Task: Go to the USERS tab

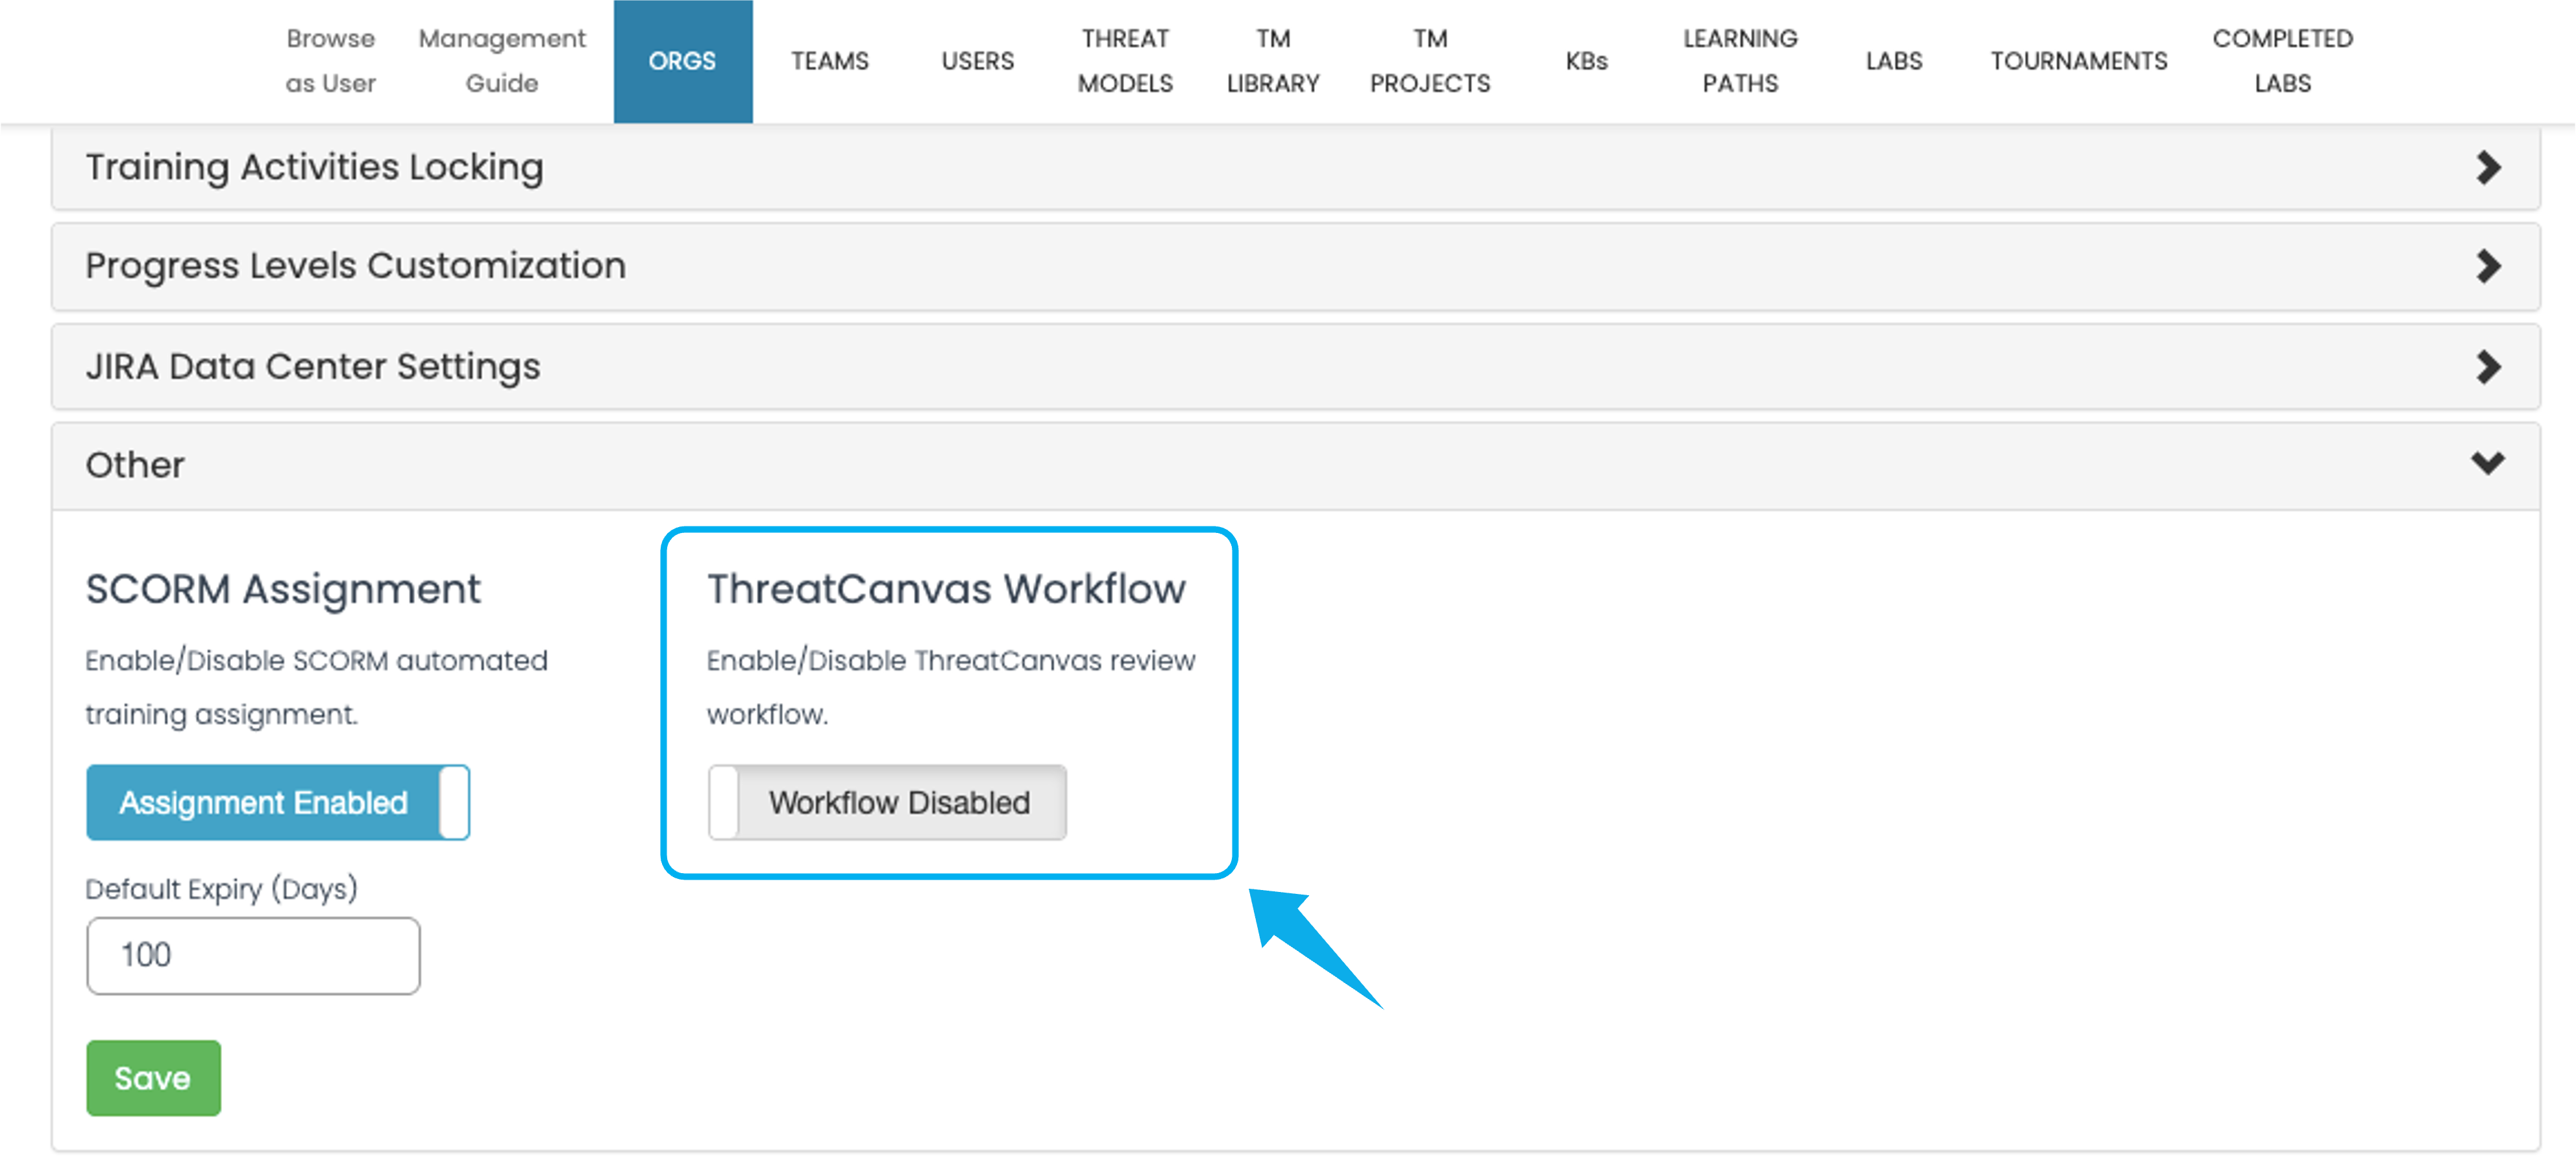Action: (977, 61)
